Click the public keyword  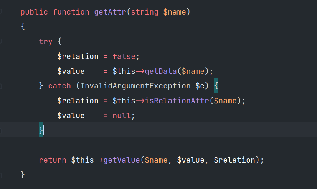pyautogui.click(x=34, y=12)
